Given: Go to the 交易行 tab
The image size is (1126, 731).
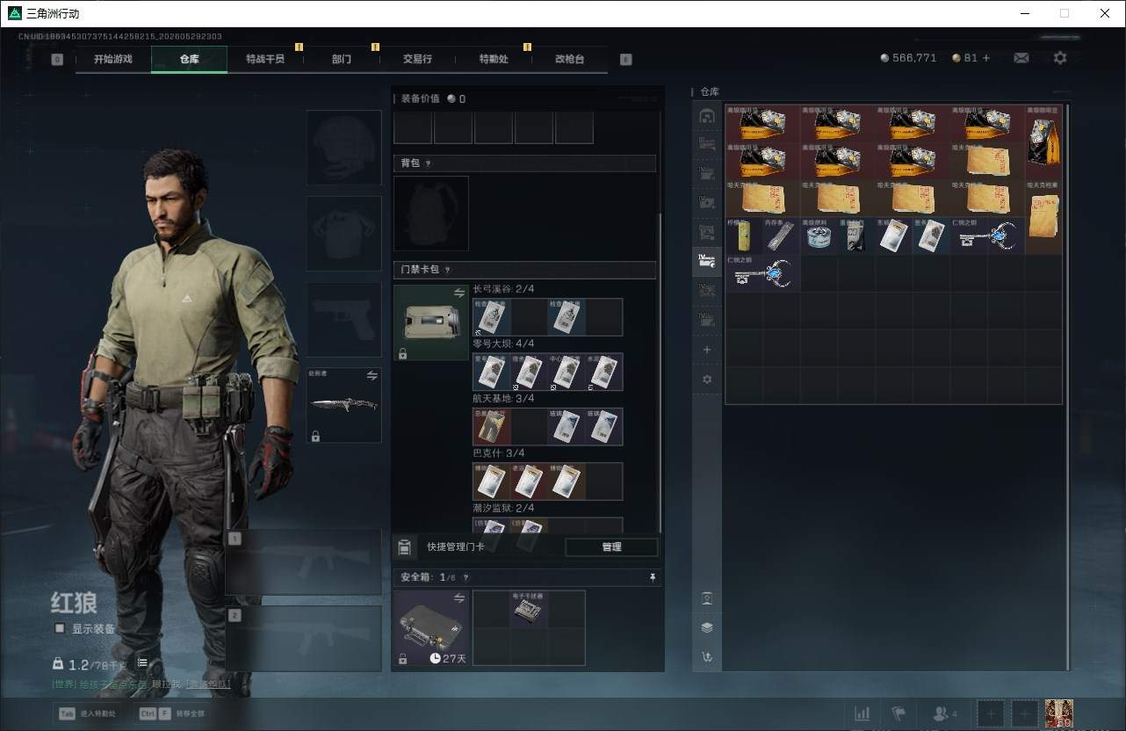Looking at the screenshot, I should click(417, 59).
